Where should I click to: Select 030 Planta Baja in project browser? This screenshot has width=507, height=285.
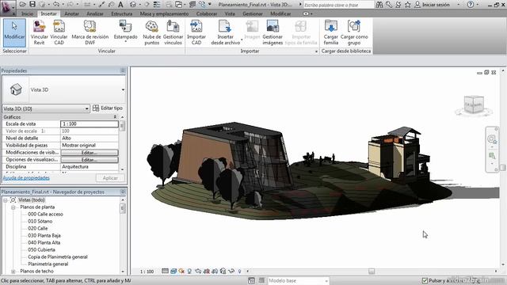(44, 236)
